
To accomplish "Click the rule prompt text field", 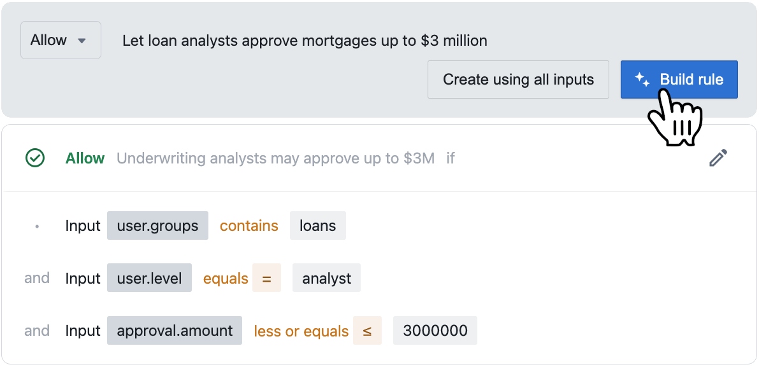I will [x=305, y=41].
